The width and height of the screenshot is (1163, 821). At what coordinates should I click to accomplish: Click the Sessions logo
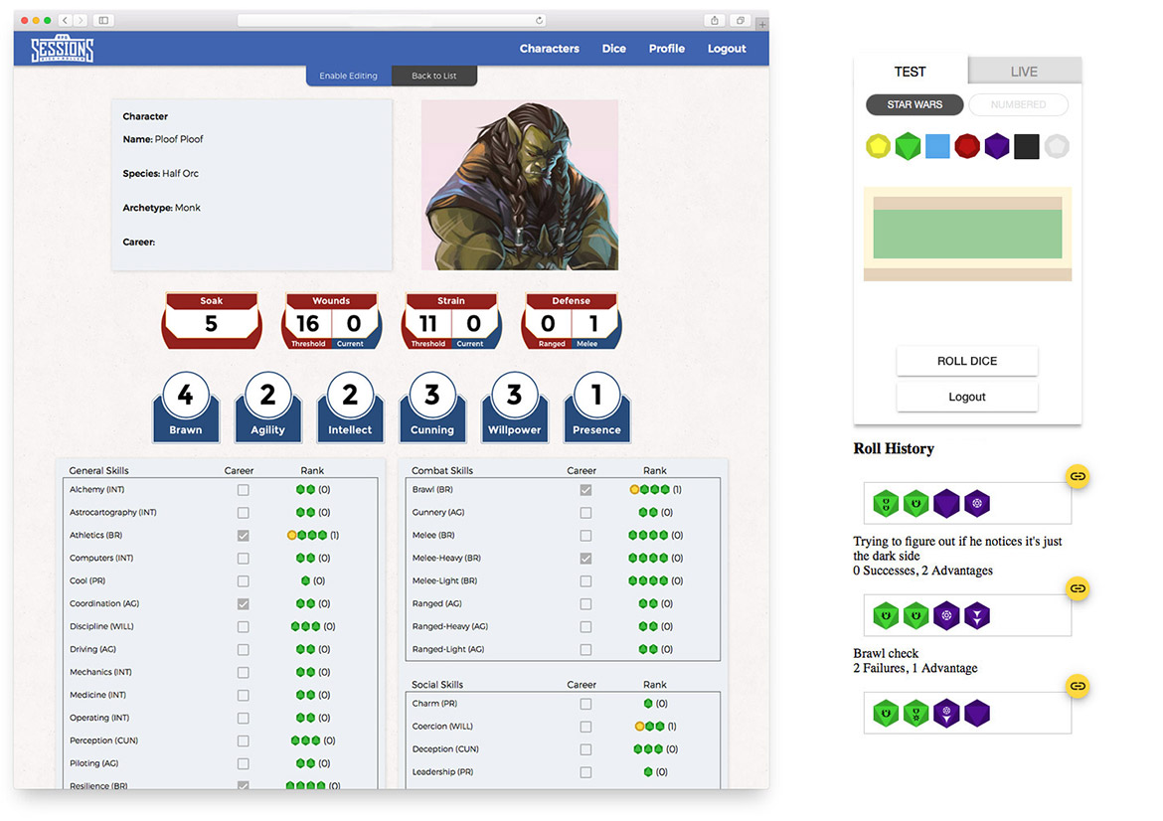(62, 49)
